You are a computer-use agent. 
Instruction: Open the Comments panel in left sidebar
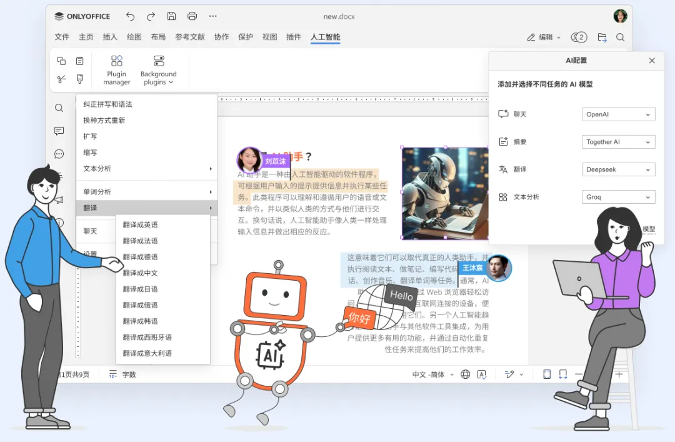pyautogui.click(x=59, y=131)
